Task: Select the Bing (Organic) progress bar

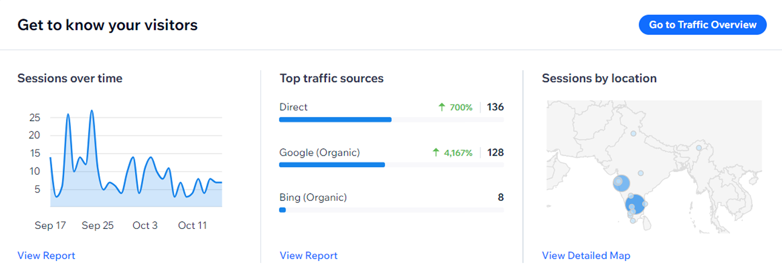Action: (x=391, y=210)
